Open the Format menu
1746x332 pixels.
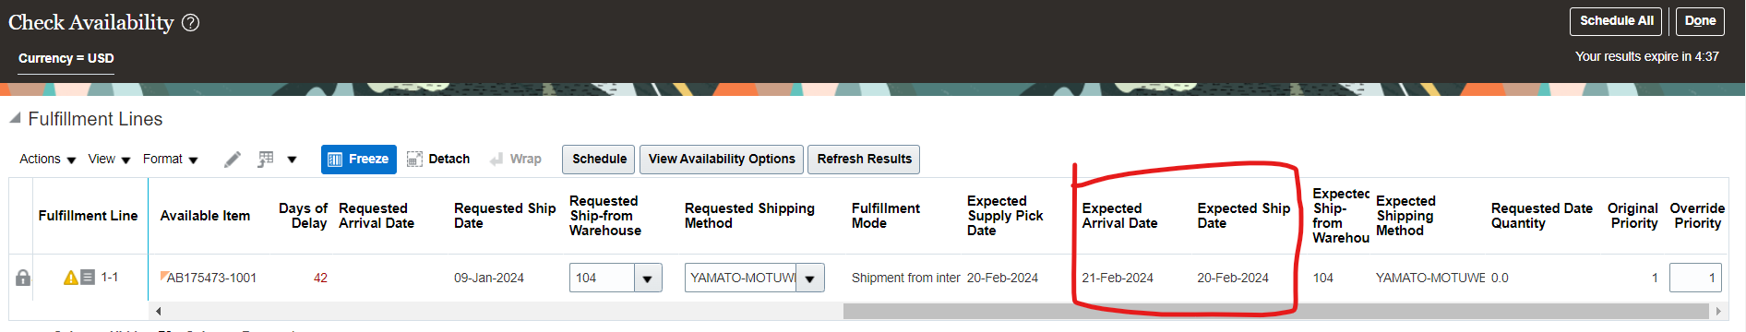171,160
